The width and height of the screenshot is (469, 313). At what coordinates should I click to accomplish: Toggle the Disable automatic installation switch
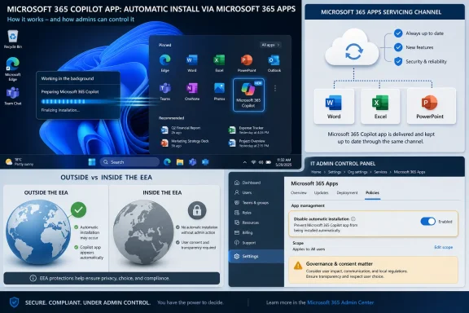[427, 222]
